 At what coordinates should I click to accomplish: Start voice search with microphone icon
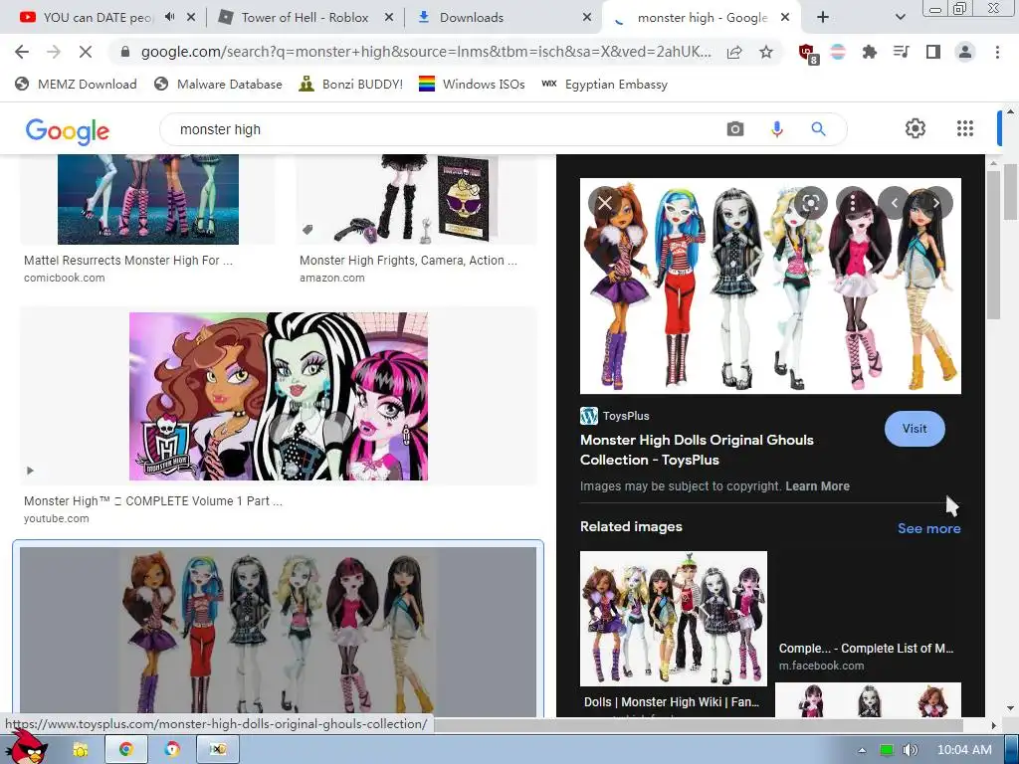pos(776,129)
